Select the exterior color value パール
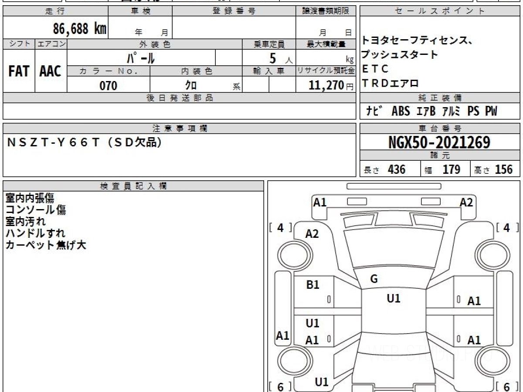523x392 pixels. 141,58
